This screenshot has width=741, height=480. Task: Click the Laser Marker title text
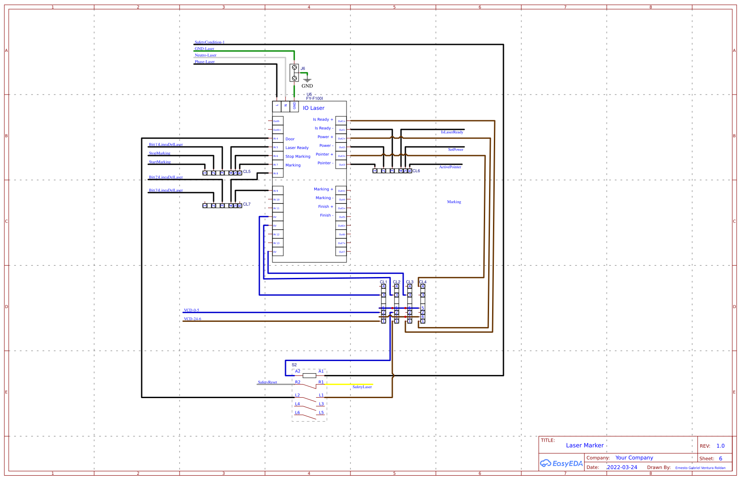(x=584, y=445)
